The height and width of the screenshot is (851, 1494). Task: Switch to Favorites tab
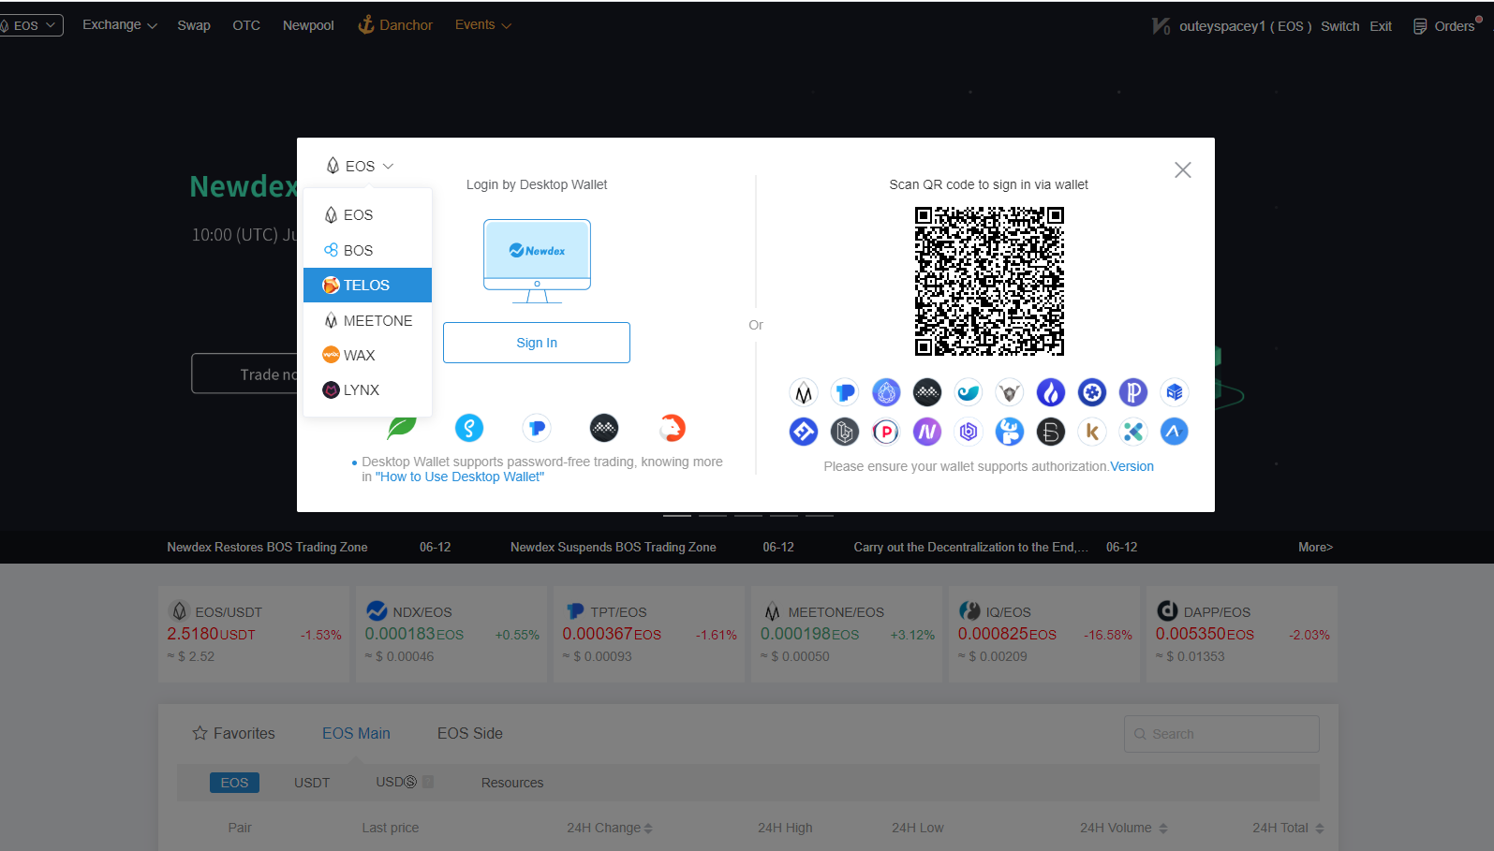[233, 733]
